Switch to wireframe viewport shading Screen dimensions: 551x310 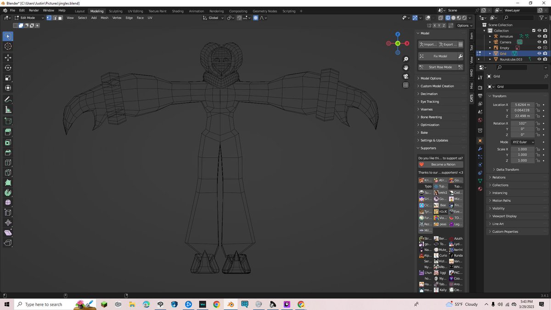click(447, 18)
